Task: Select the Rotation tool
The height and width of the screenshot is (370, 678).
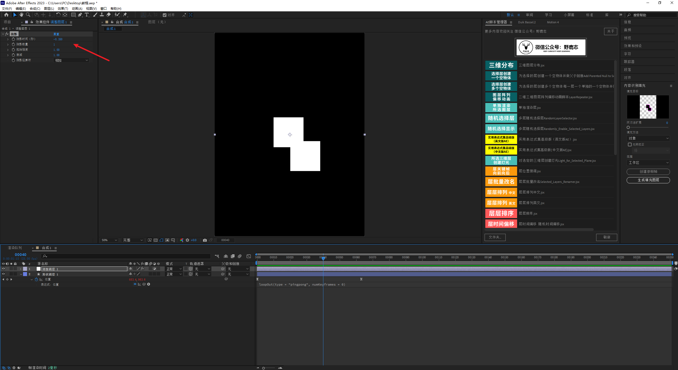Action: (58, 15)
